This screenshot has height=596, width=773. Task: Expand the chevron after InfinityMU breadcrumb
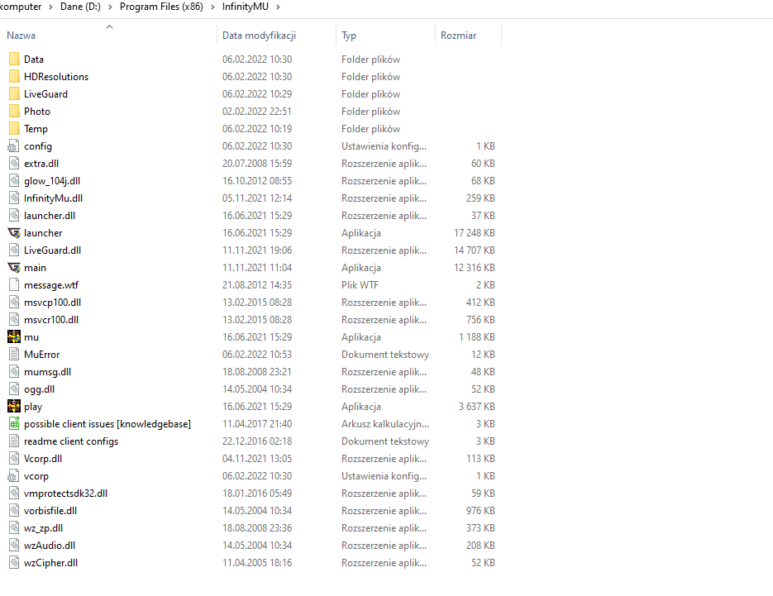click(278, 7)
